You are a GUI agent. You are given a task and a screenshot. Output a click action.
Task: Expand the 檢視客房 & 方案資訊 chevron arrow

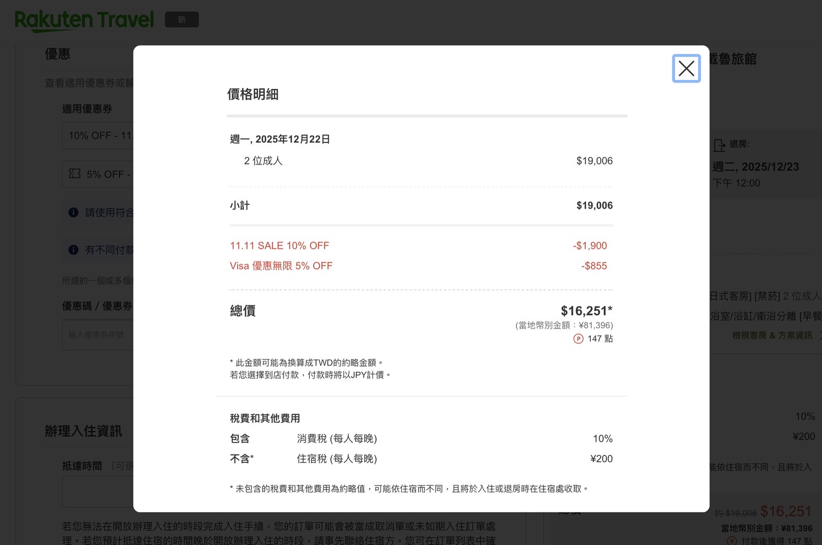819,335
